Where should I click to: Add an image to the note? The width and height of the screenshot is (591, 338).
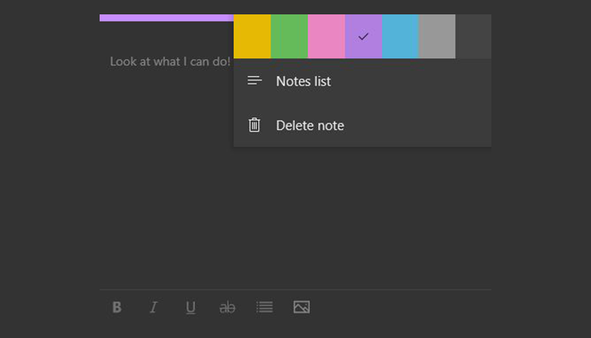click(301, 307)
